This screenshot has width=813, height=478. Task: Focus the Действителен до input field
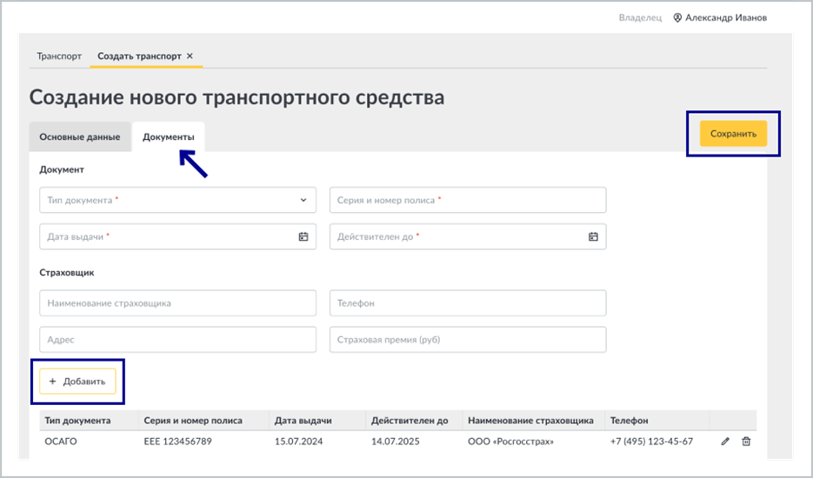468,236
